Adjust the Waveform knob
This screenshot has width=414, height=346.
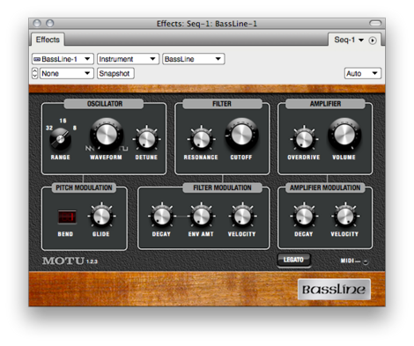tap(107, 135)
